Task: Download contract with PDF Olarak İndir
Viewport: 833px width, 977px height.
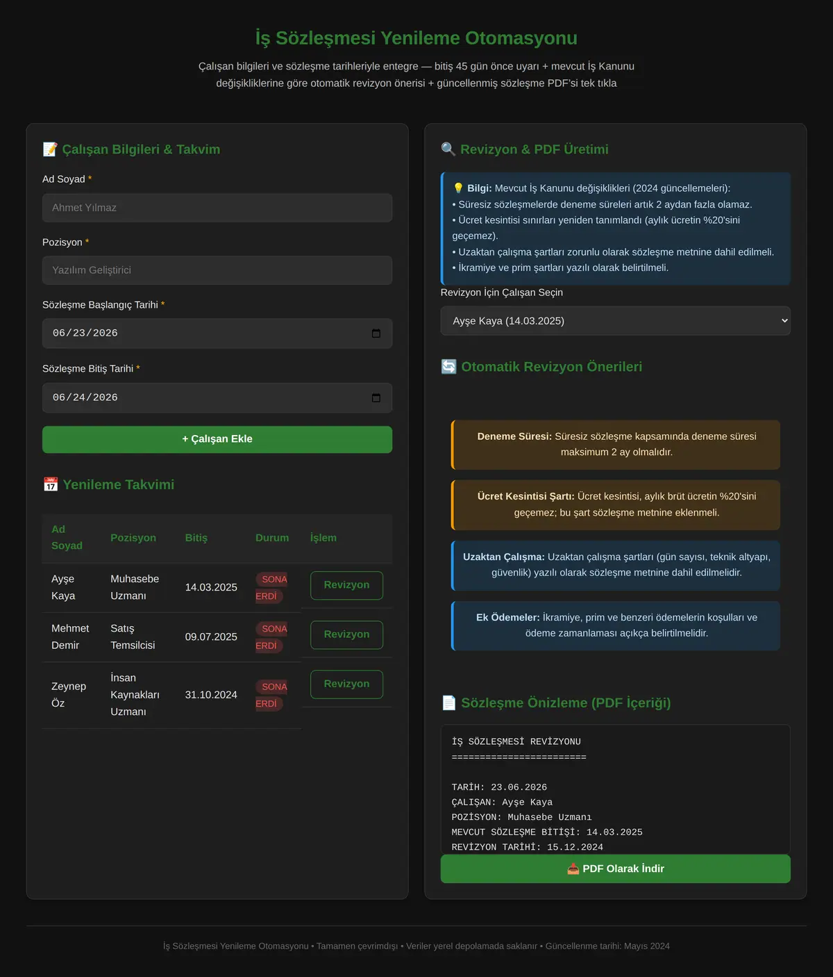Action: (615, 869)
